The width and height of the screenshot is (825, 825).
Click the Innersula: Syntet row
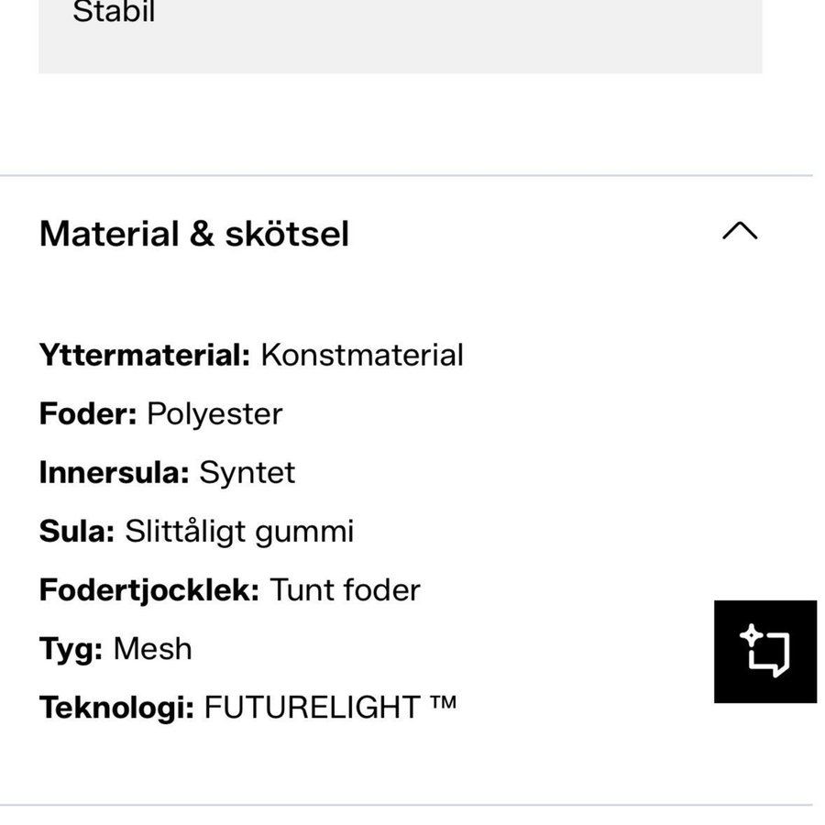coord(167,472)
